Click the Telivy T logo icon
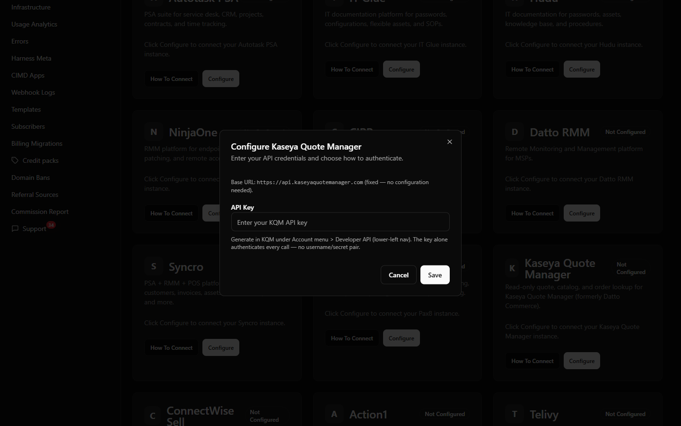 tap(515, 414)
